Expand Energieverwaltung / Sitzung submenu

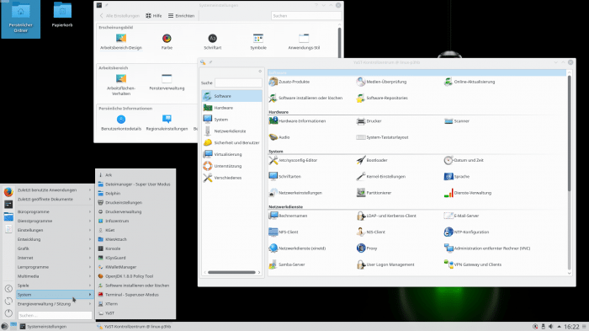[x=54, y=304]
